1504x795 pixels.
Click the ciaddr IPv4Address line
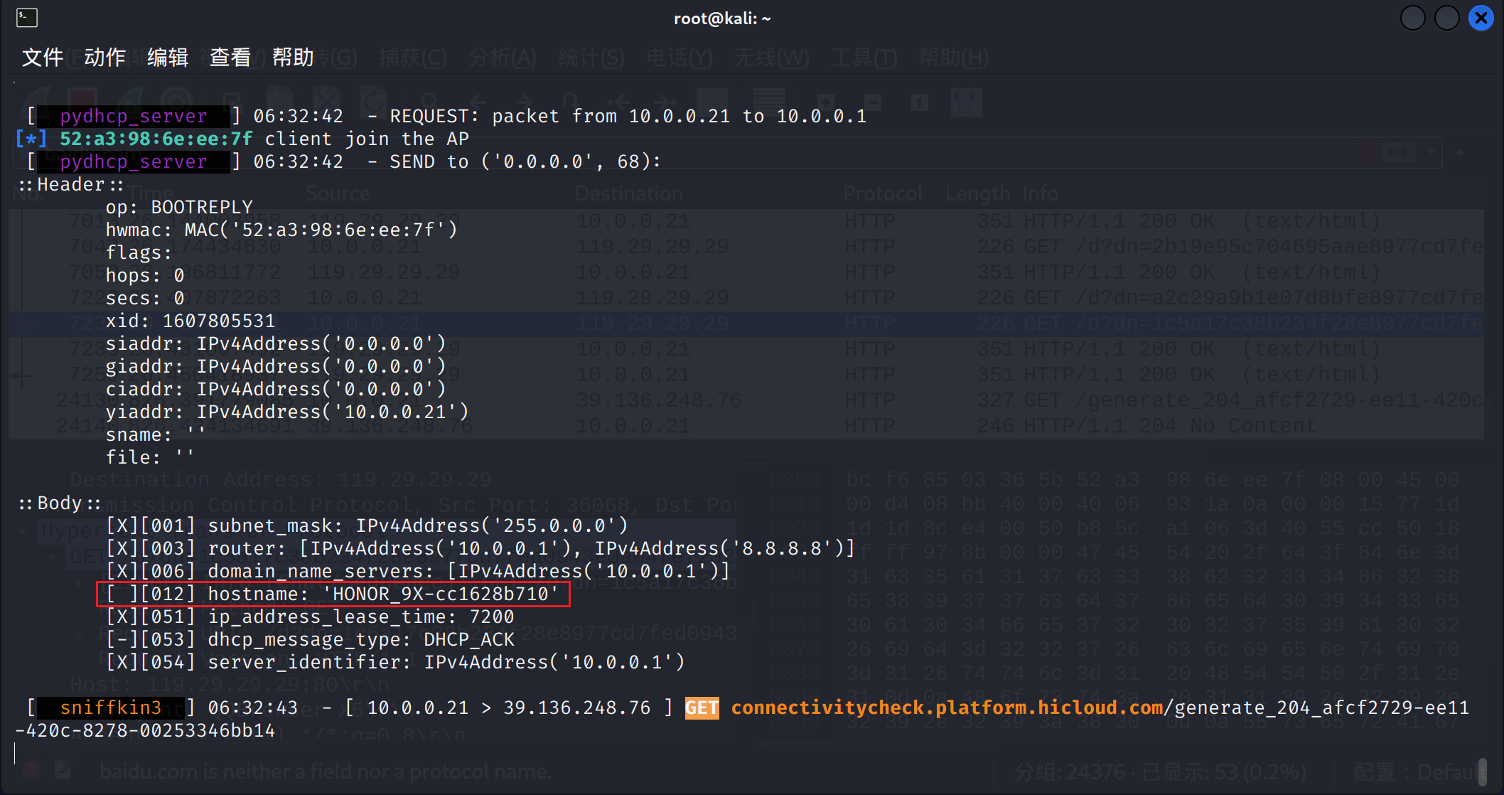pos(276,389)
